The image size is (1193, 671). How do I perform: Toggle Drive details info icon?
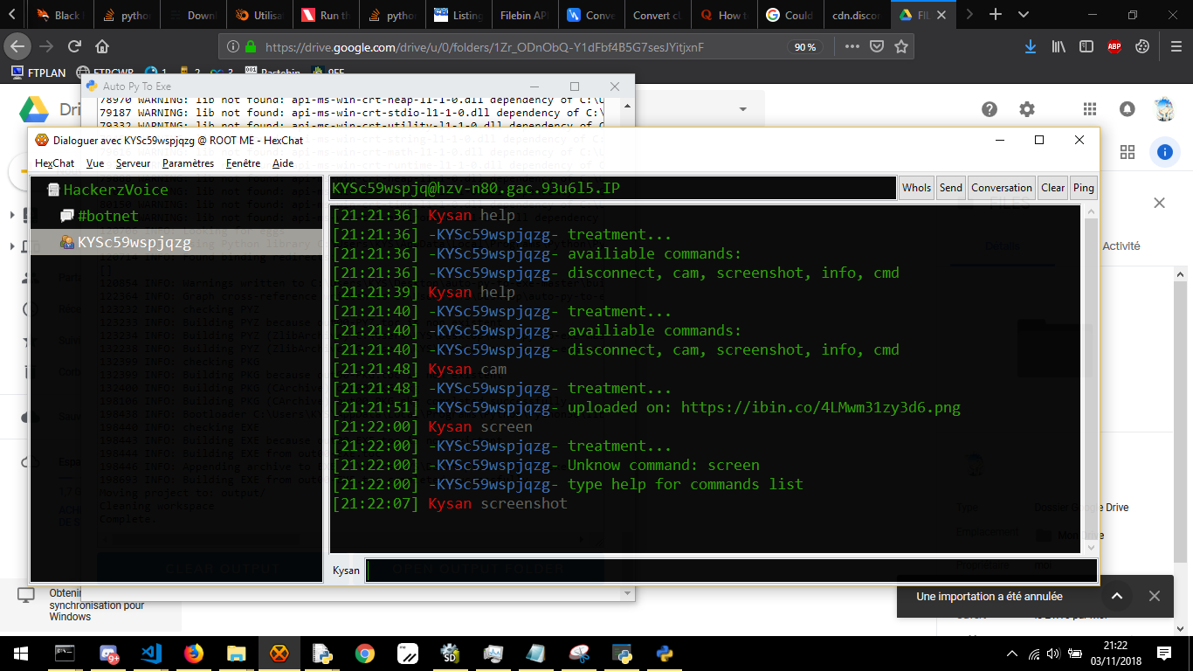point(1165,152)
